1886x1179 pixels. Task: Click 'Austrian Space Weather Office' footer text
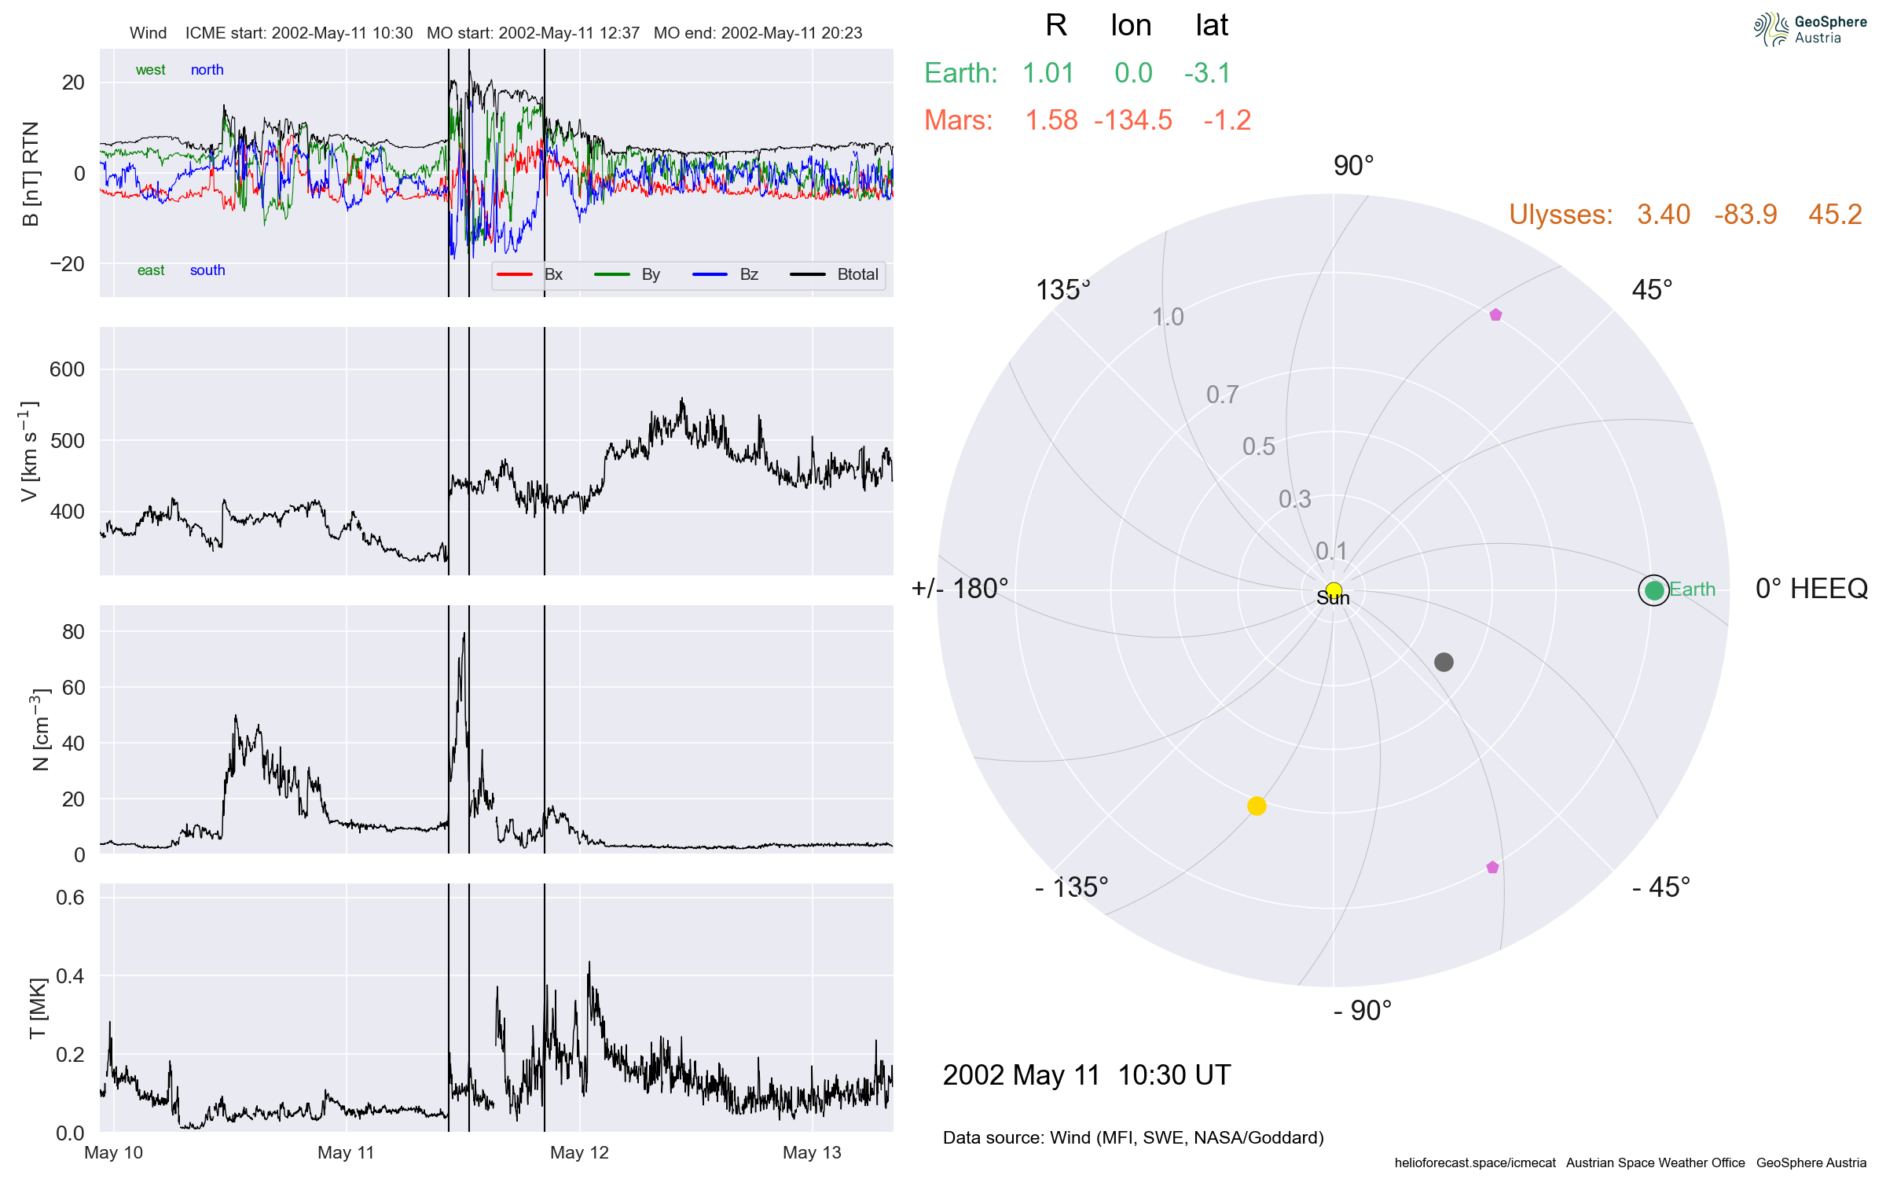[x=1656, y=1162]
